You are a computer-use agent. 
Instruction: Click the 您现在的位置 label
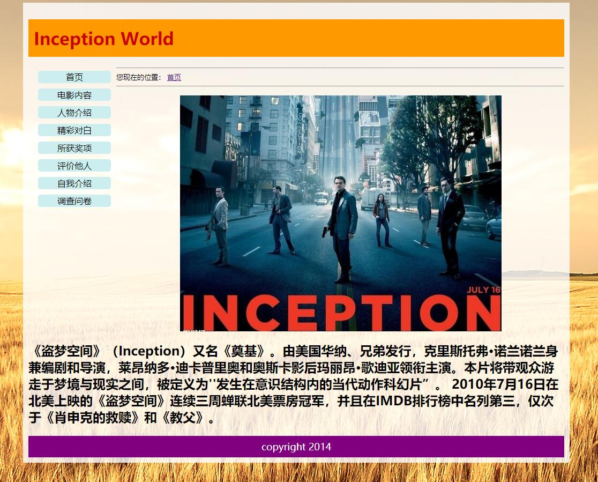pos(139,78)
